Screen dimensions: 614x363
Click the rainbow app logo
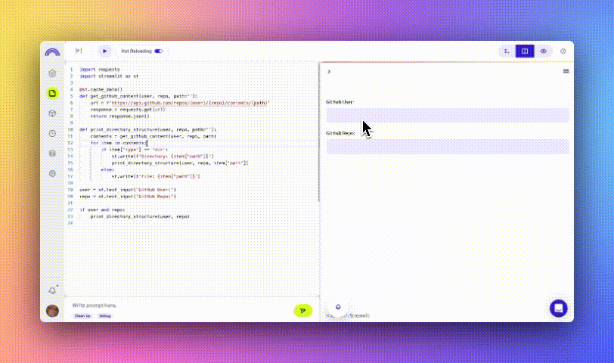(52, 51)
